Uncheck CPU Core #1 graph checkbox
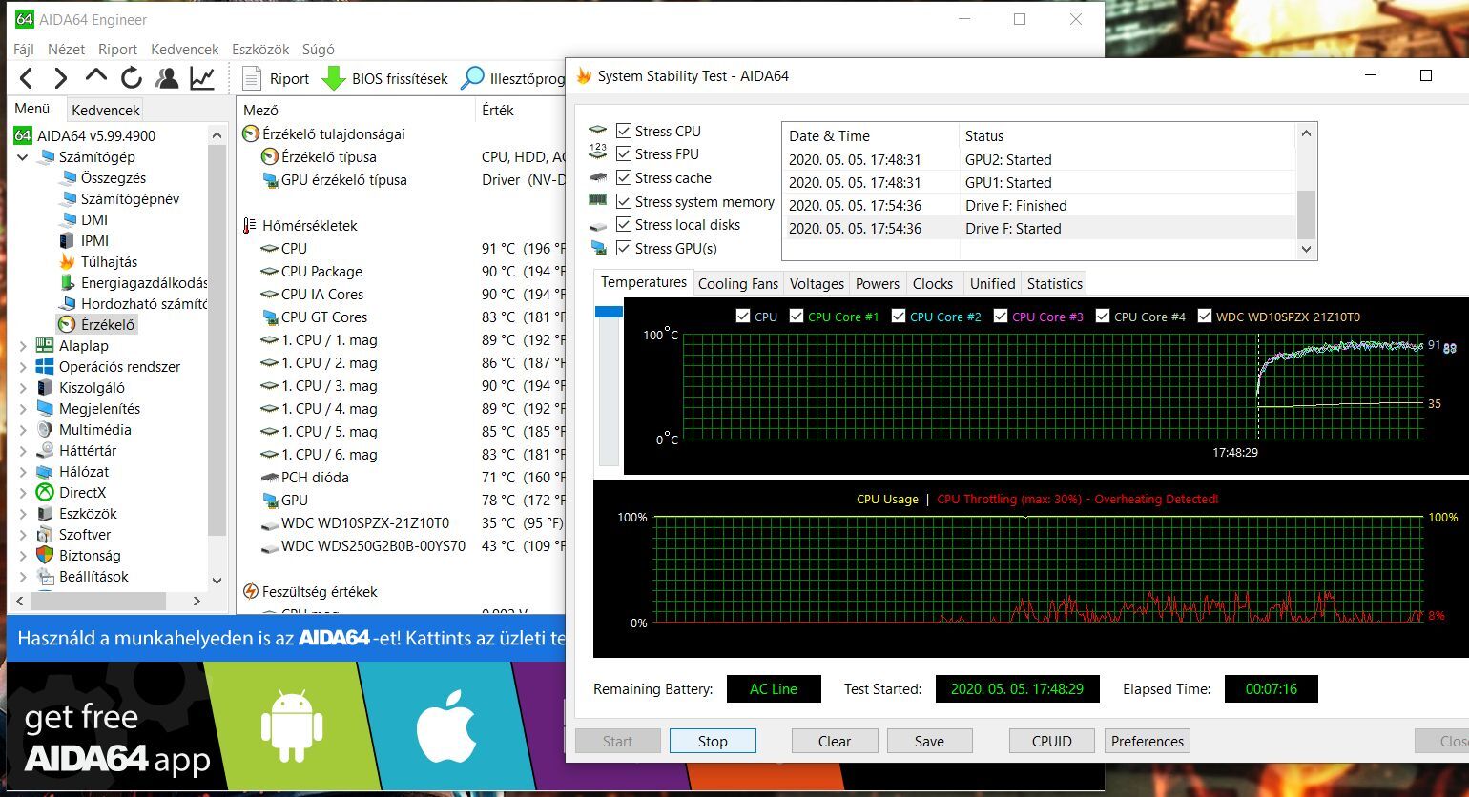The width and height of the screenshot is (1469, 797). (x=797, y=316)
